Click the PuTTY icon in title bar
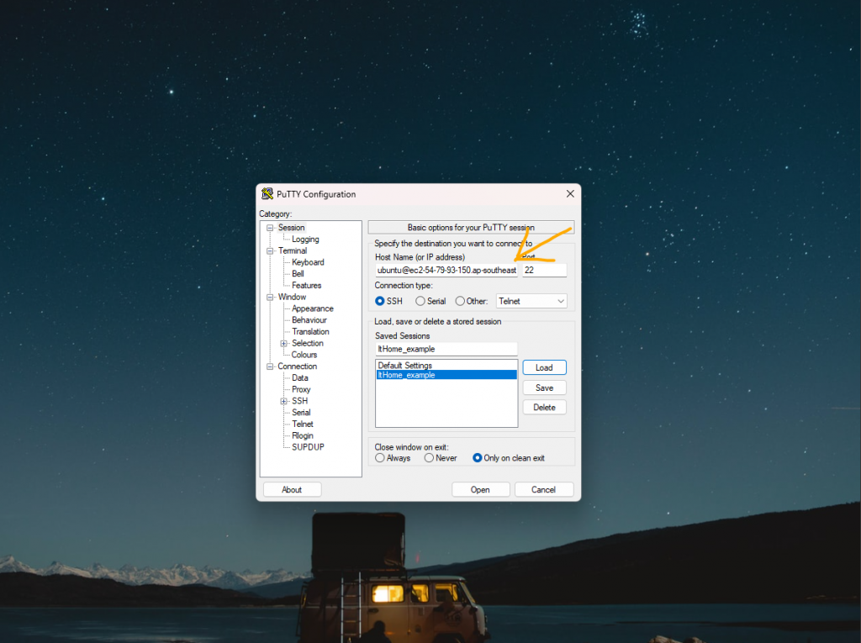The width and height of the screenshot is (861, 643). [x=267, y=194]
